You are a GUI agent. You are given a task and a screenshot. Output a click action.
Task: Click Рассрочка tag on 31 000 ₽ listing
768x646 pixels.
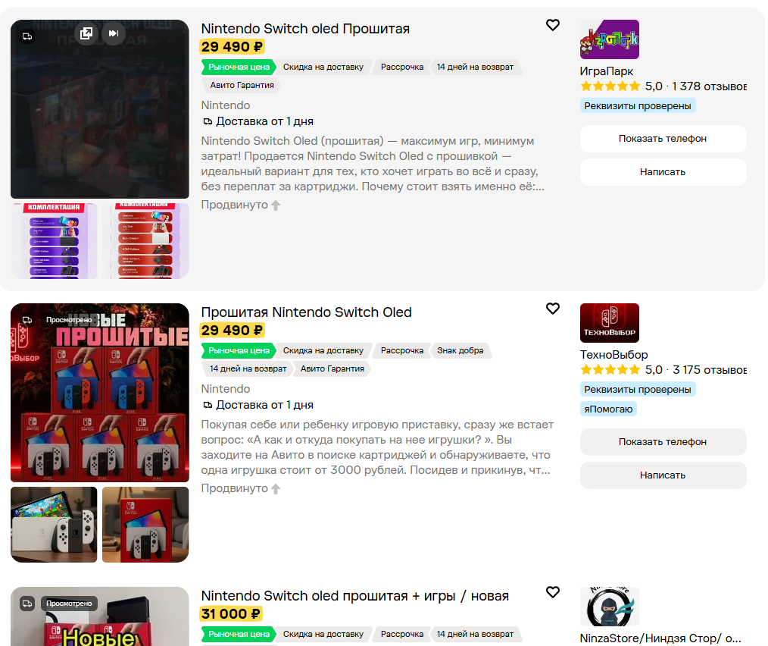point(402,634)
